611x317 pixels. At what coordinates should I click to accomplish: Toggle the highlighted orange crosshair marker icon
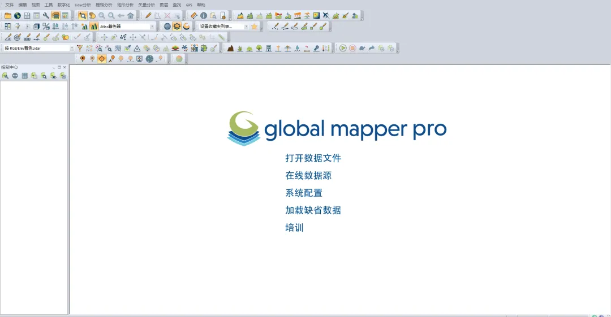click(x=102, y=59)
